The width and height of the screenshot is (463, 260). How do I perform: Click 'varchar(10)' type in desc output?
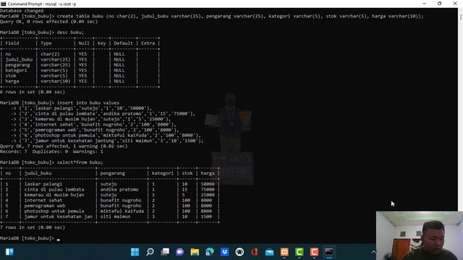click(56, 81)
